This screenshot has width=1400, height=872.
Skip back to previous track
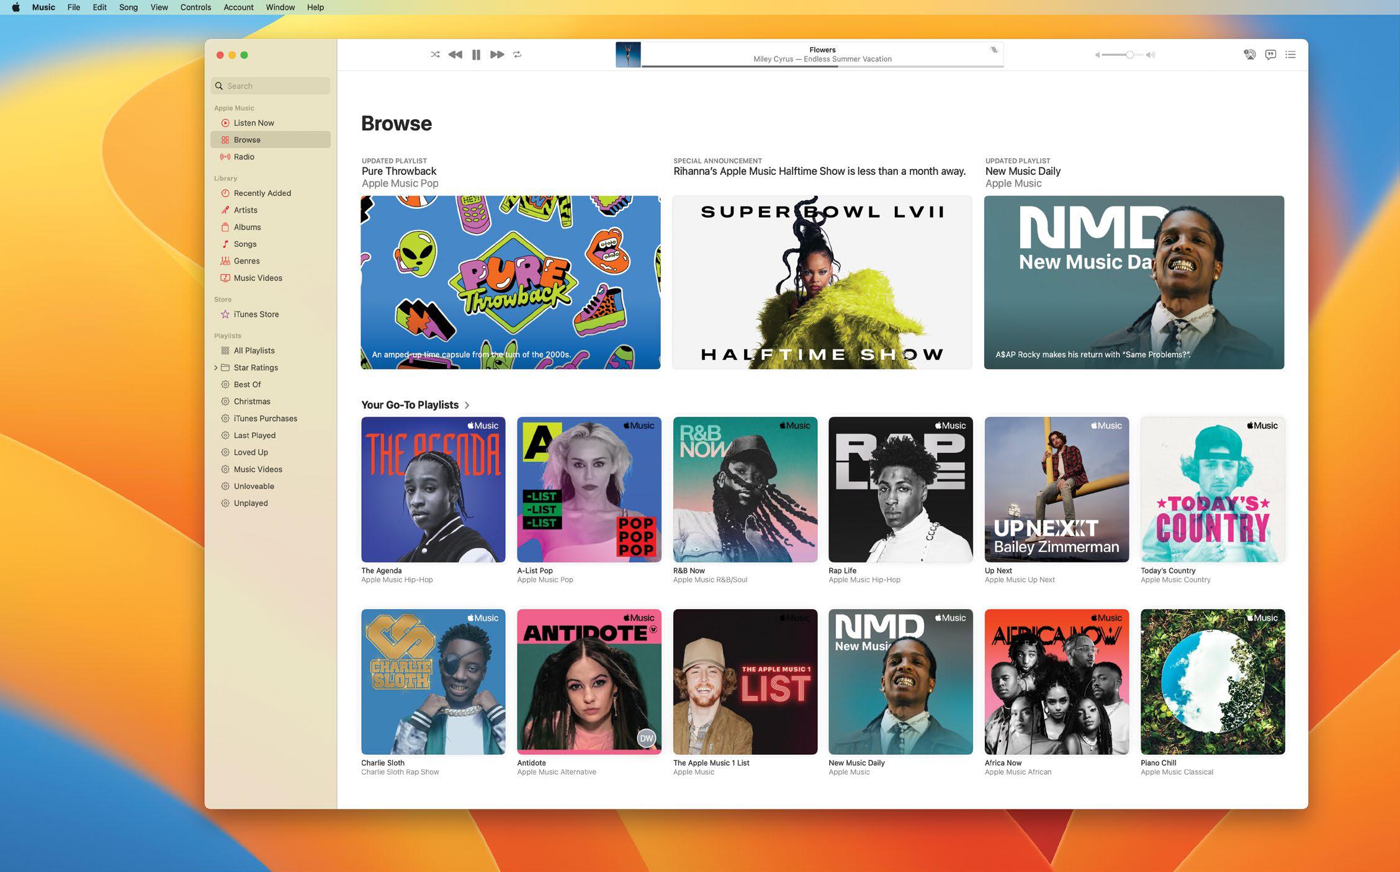455,55
